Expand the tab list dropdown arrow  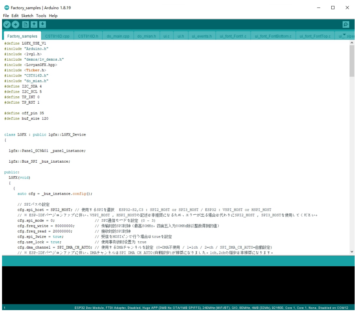tap(344, 36)
